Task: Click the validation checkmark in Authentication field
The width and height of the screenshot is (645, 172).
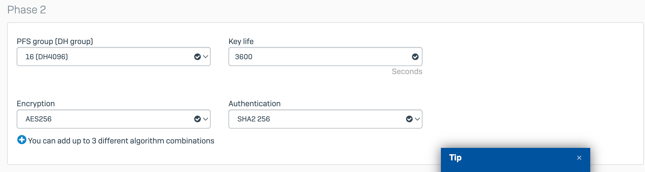Action: [409, 119]
